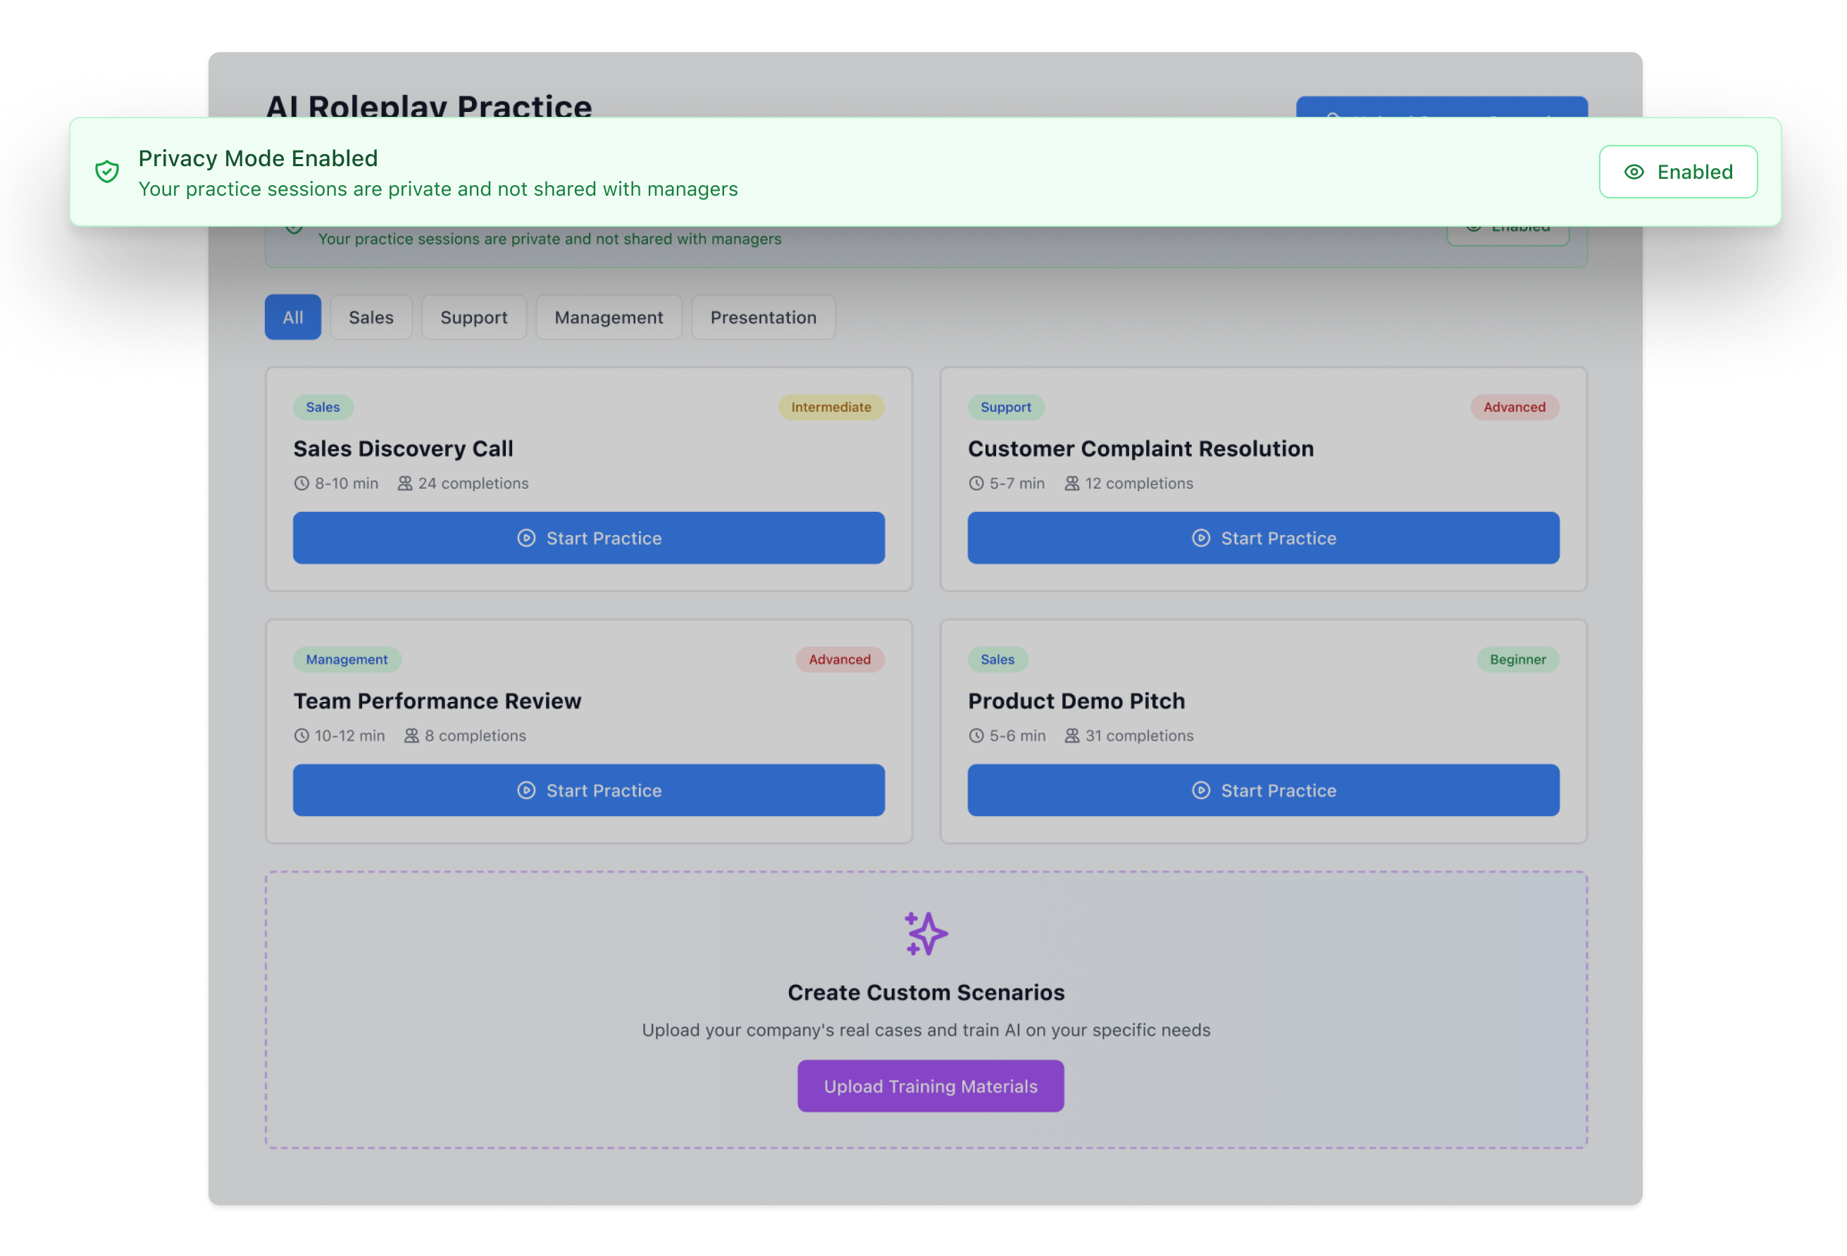Screen dimensions: 1847x1256
Task: Select the All filter tab
Action: [x=292, y=317]
